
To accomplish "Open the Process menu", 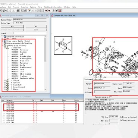I will (x=16, y=7).
